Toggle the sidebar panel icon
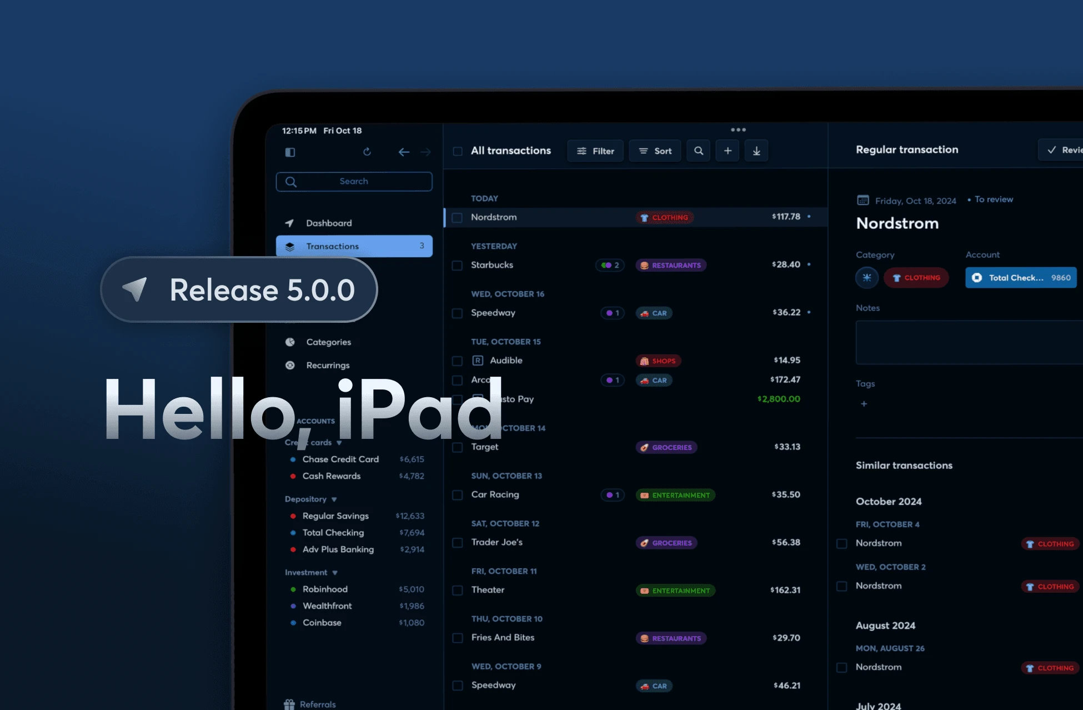Image resolution: width=1083 pixels, height=710 pixels. click(x=290, y=152)
